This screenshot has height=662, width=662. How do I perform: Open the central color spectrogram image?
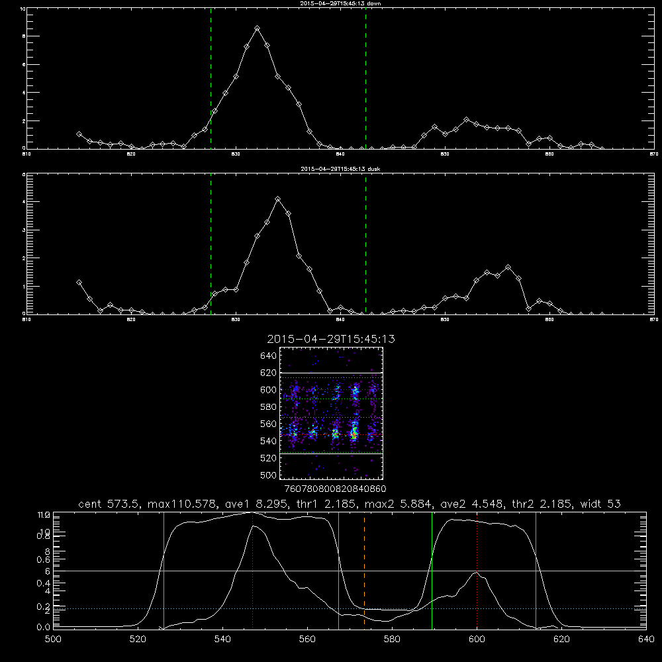click(x=332, y=413)
